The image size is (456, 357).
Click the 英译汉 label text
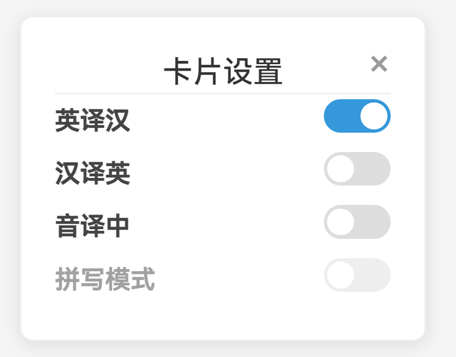point(93,120)
